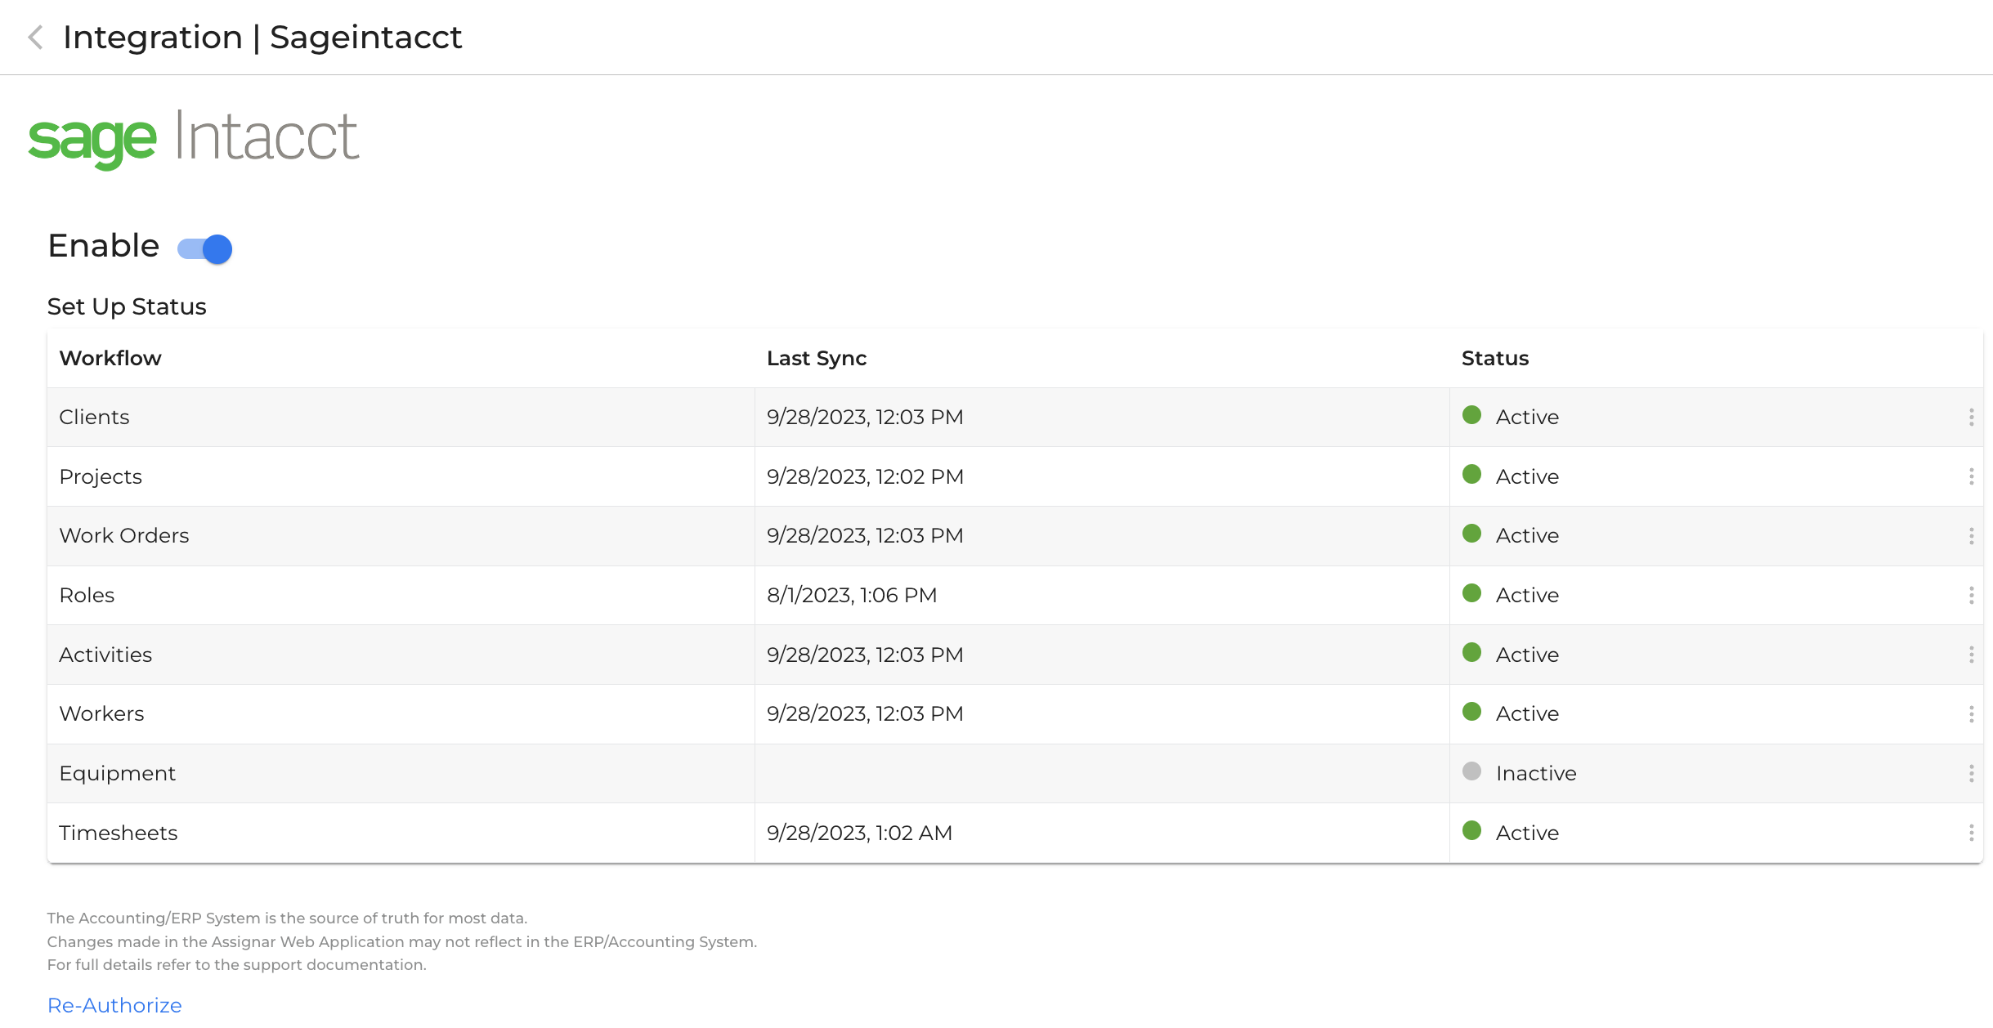Open the three-dot menu for Projects row
This screenshot has width=1993, height=1028.
(x=1971, y=476)
